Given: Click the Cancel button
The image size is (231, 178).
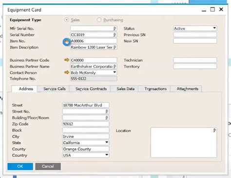Looking at the screenshot, I should pyautogui.click(x=48, y=166).
